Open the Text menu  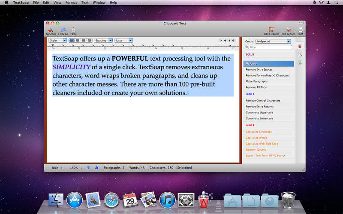pos(84,3)
